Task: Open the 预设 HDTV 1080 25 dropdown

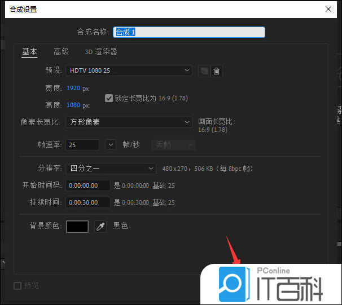Action: (129, 70)
